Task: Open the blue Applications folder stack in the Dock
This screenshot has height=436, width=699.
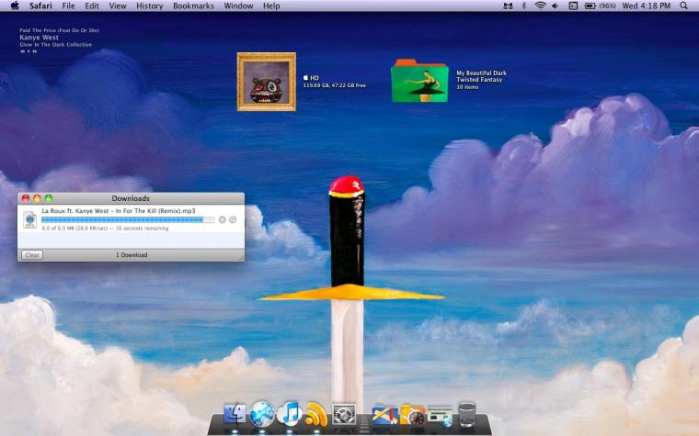Action: click(x=384, y=415)
